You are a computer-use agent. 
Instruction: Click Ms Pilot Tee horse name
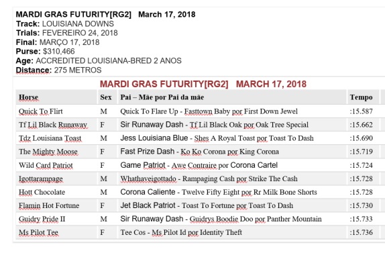coord(38,232)
